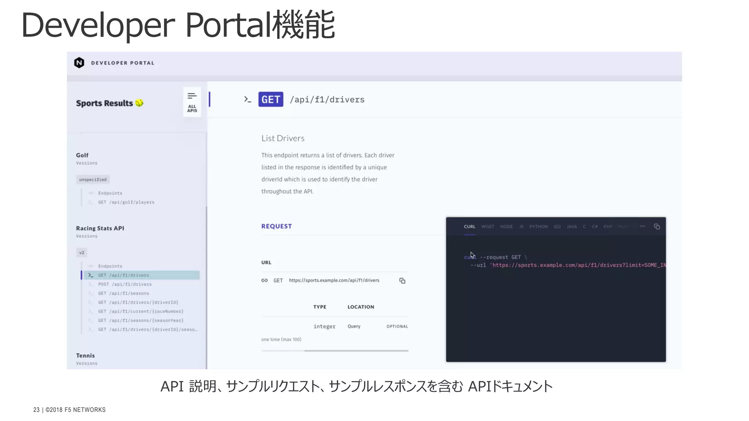The height and width of the screenshot is (421, 749).
Task: Select the unspecified version tag for Golf
Action: [93, 179]
